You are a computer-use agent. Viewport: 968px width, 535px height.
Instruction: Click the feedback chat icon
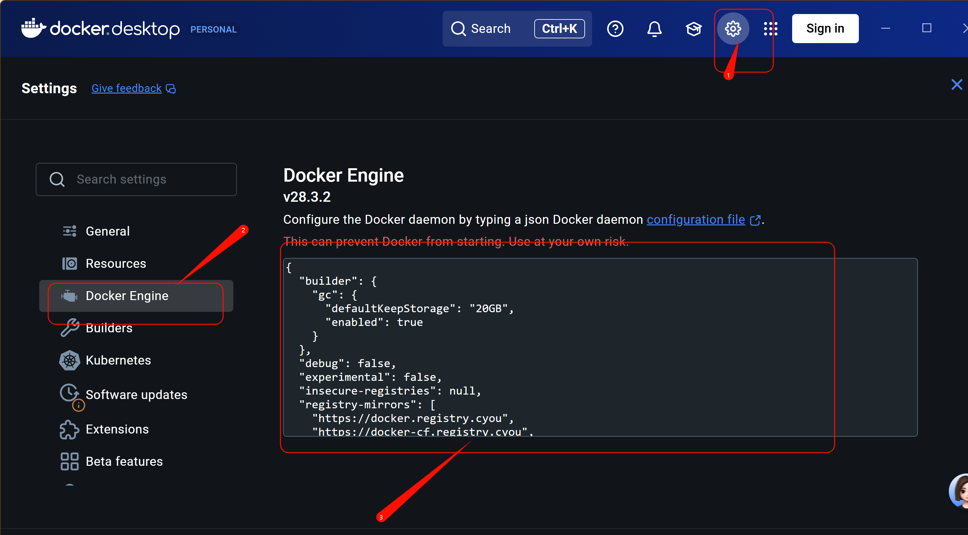(171, 89)
